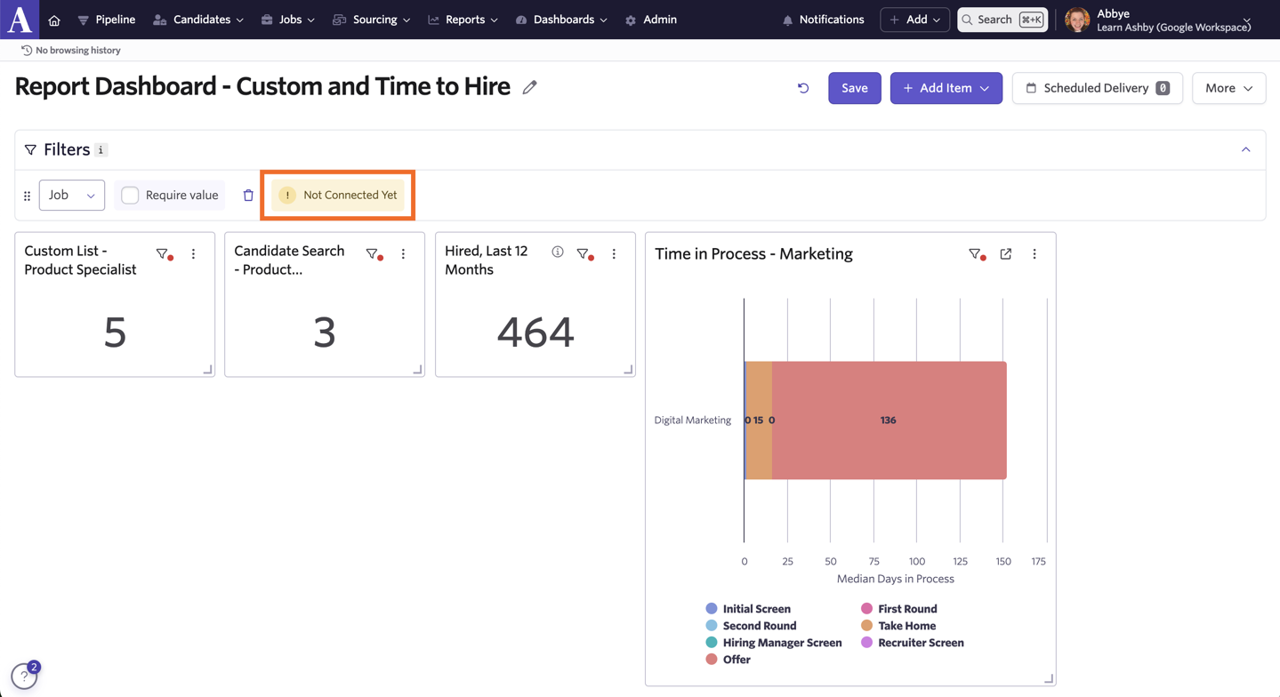Toggle the Take Home legend swatch
Screen dimensions: 1280x697
(866, 626)
